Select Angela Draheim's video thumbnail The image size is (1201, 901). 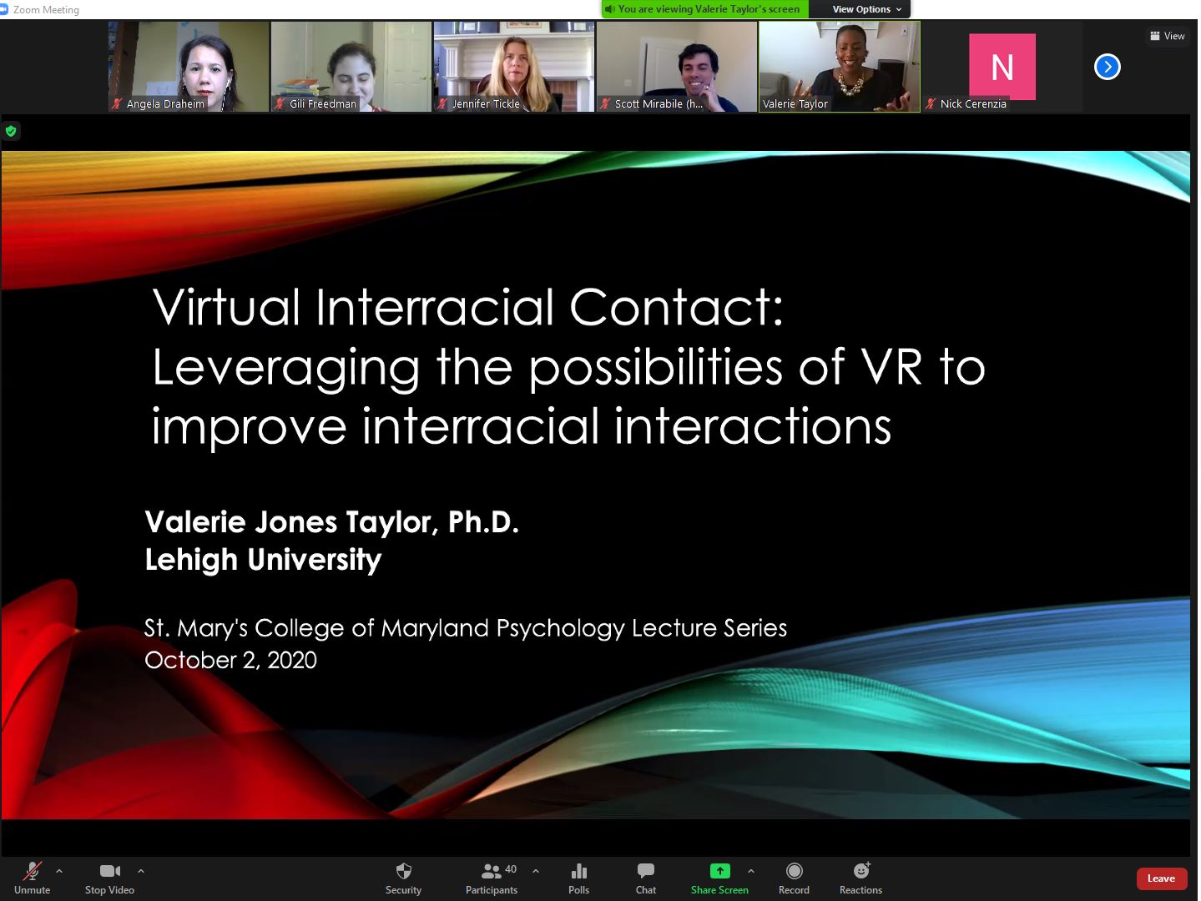(x=189, y=67)
